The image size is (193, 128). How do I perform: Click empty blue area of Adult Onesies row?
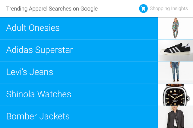click(115, 28)
